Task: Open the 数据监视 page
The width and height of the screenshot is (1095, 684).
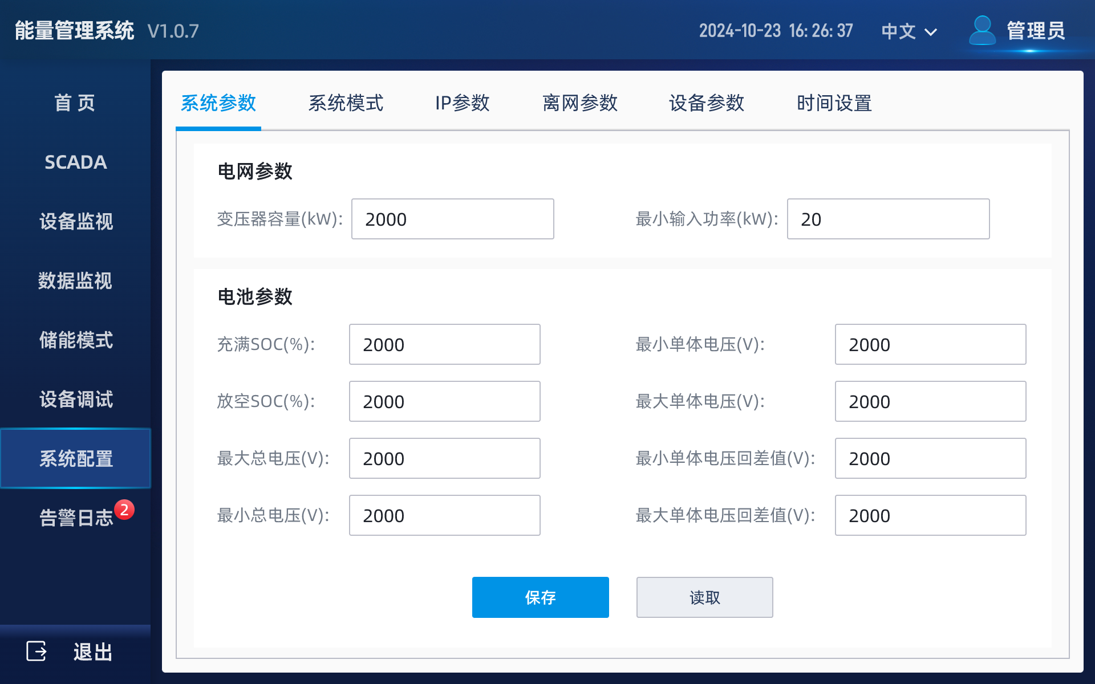Action: [75, 282]
